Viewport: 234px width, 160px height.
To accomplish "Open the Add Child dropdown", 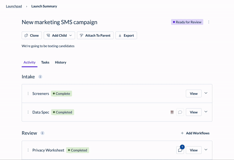I will (59, 35).
